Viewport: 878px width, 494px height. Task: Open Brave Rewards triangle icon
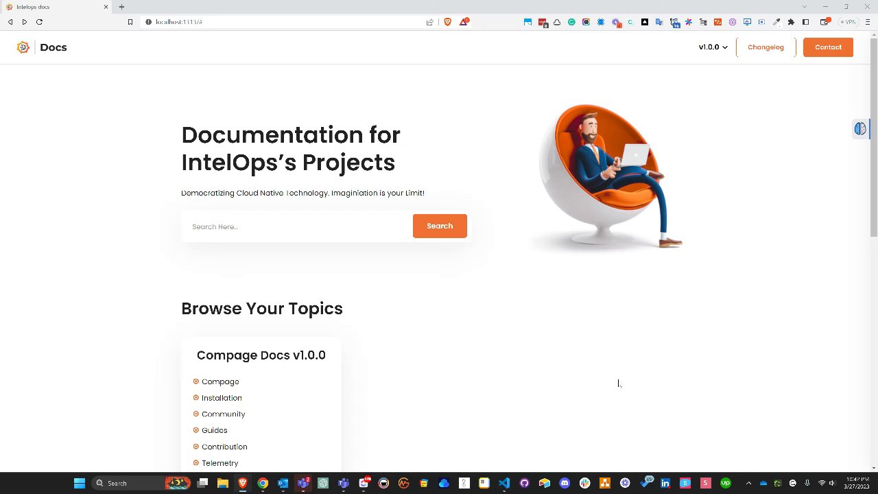click(x=464, y=22)
